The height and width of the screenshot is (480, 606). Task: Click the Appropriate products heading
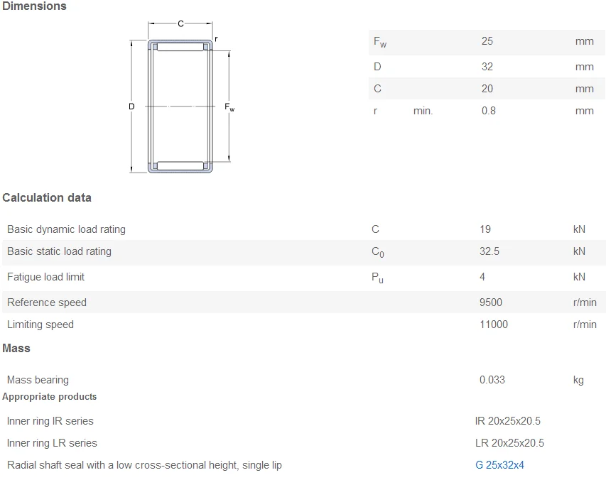[50, 396]
